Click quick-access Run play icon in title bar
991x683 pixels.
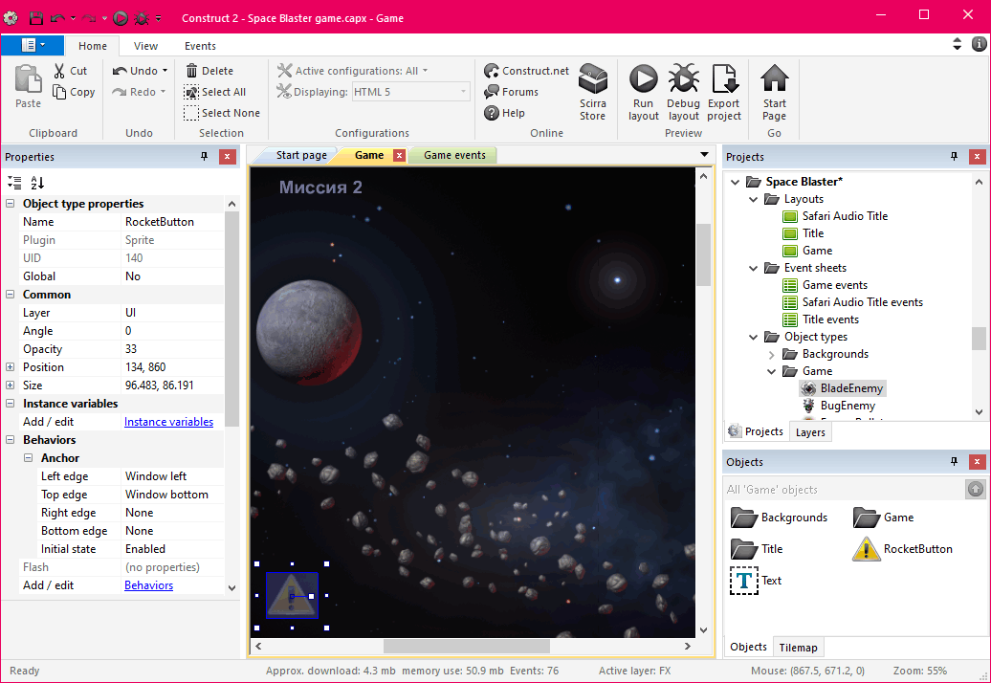point(121,17)
